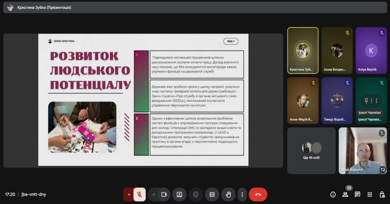This screenshot has width=390, height=204.
Task: Open meeting details info icon
Action: point(333,195)
